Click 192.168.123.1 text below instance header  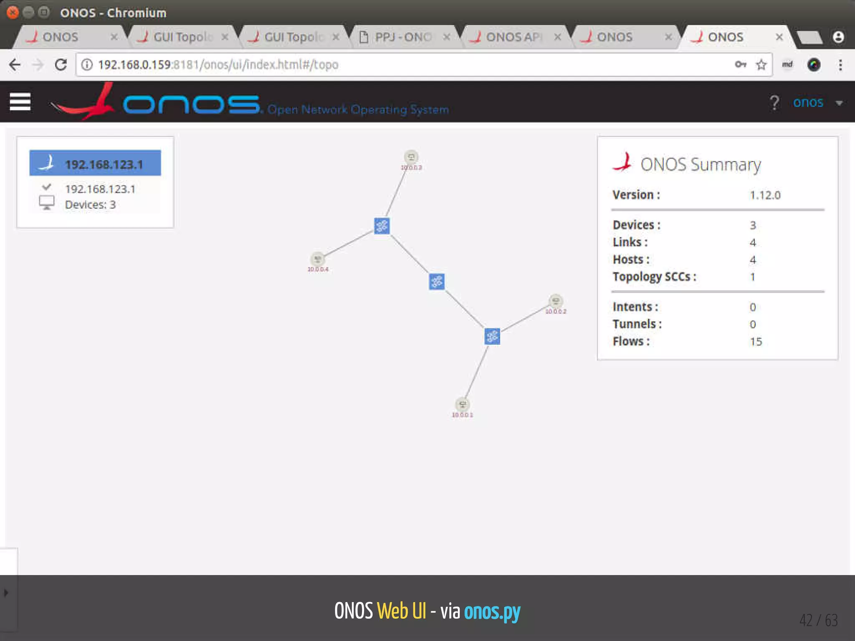click(100, 189)
